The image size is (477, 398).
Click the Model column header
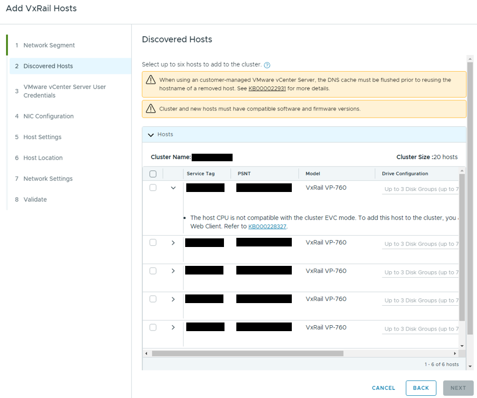click(x=313, y=174)
